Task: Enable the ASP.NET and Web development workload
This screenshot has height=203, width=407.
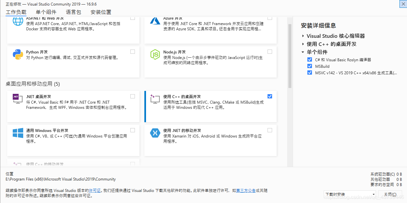Action: [x=133, y=18]
